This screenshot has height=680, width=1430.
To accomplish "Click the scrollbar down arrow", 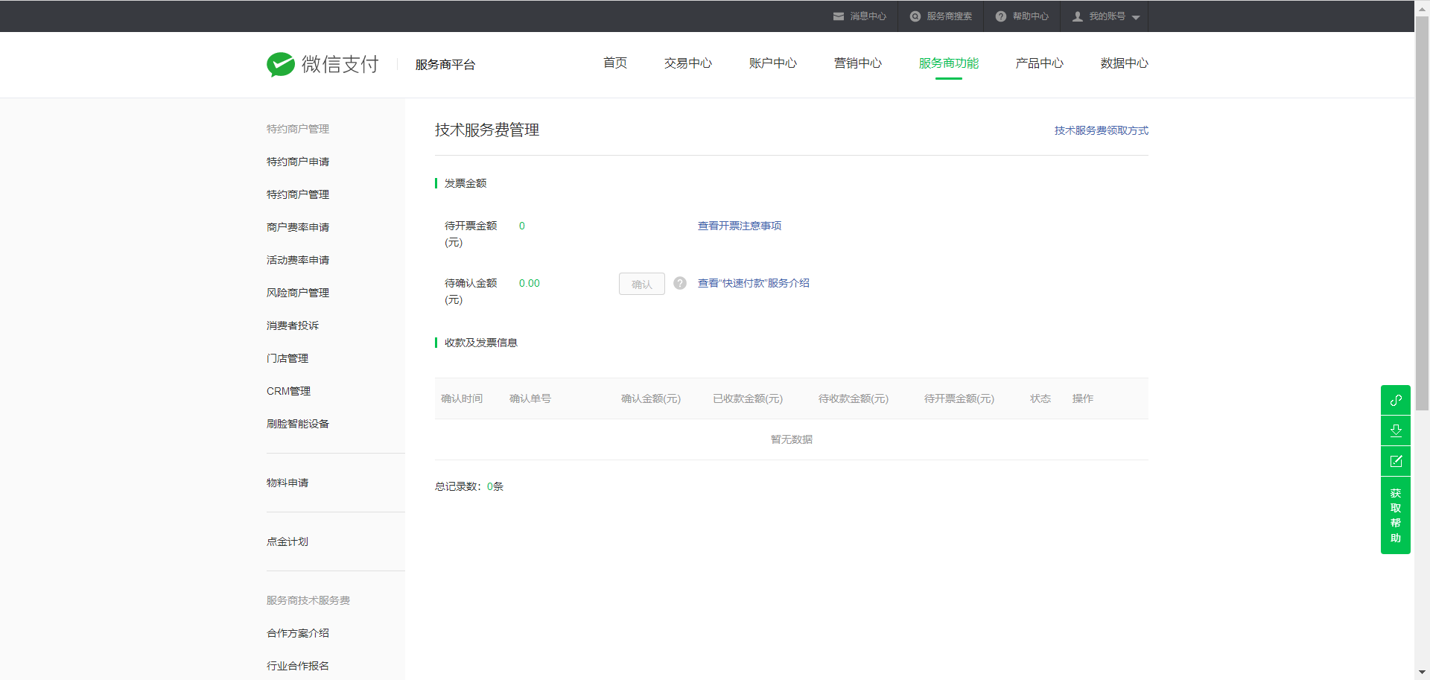I will (1422, 673).
